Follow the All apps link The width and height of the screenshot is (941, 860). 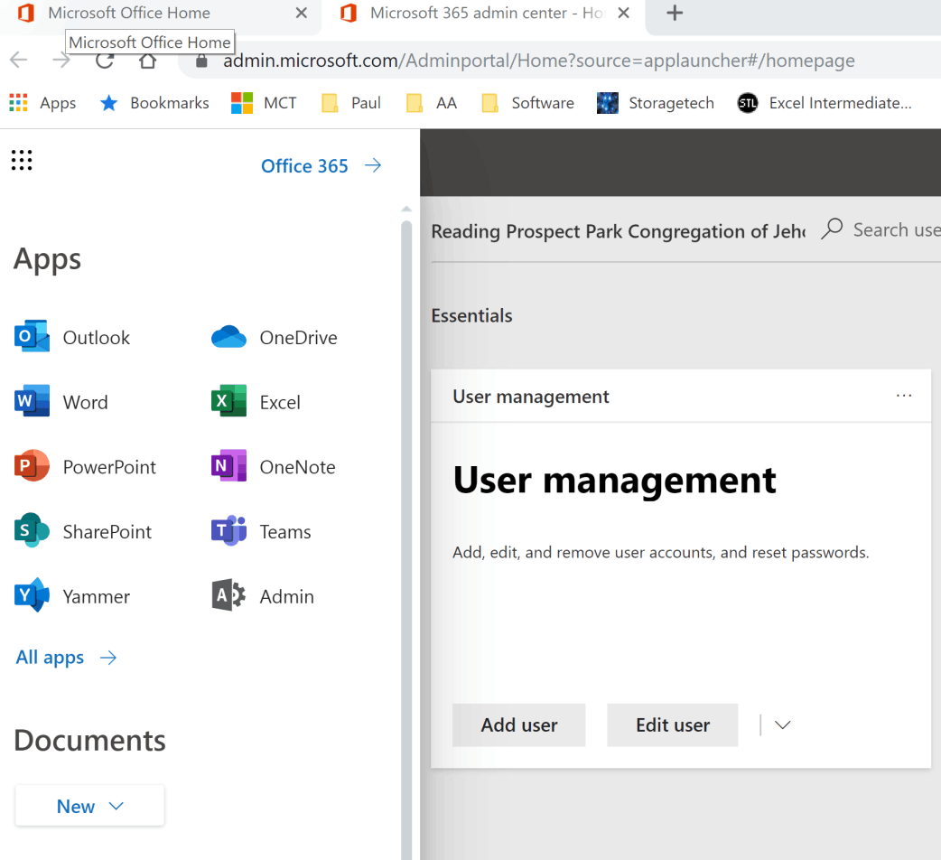tap(66, 658)
